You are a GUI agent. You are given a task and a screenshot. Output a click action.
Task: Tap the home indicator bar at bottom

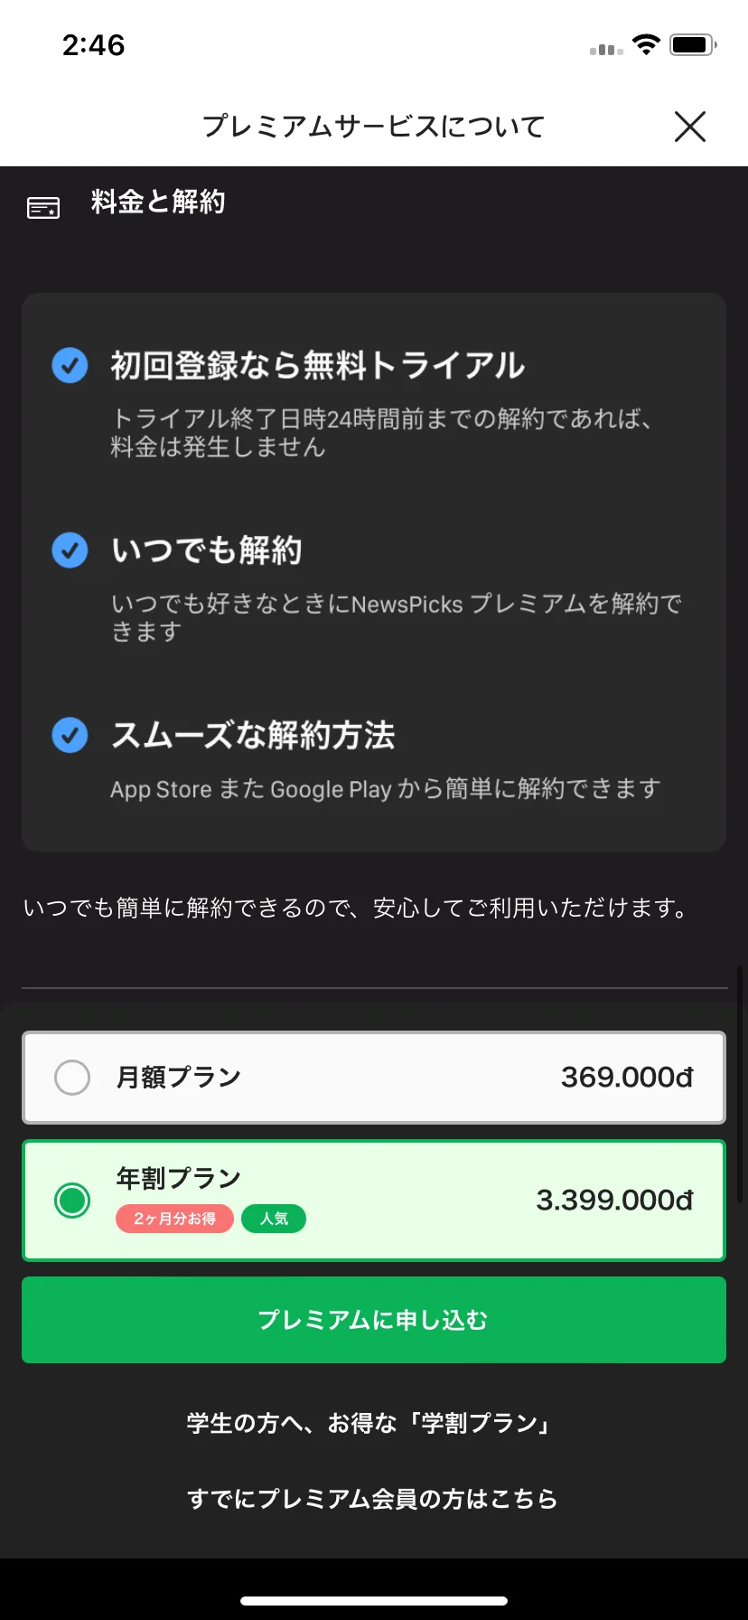point(374,1600)
